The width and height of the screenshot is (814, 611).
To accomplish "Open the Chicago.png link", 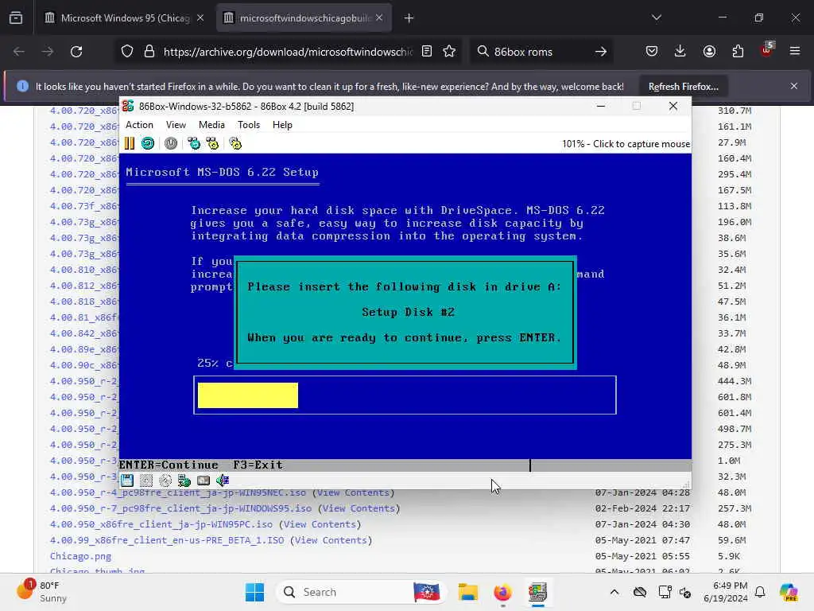I will 80,556.
